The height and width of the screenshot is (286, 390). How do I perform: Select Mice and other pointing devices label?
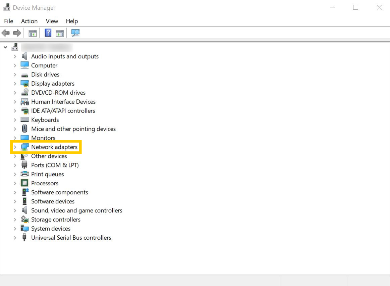(73, 129)
